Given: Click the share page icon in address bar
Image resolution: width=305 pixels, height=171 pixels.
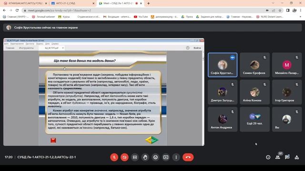Looking at the screenshot, I should [x=274, y=10].
